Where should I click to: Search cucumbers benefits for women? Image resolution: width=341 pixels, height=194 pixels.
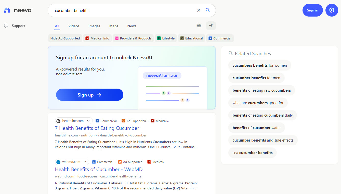pos(260,65)
